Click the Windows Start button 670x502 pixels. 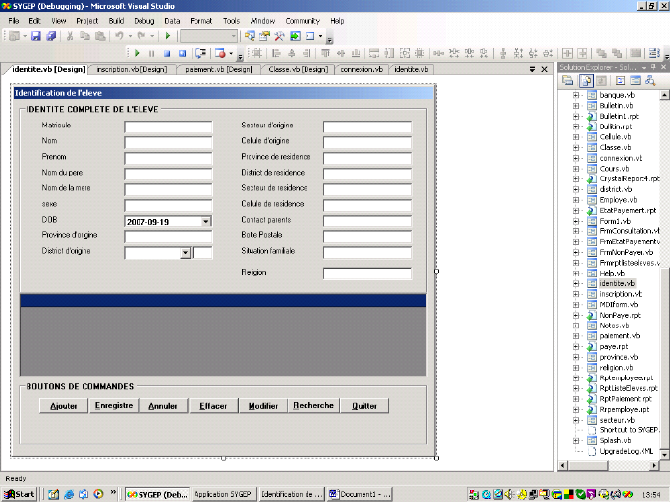(x=20, y=494)
